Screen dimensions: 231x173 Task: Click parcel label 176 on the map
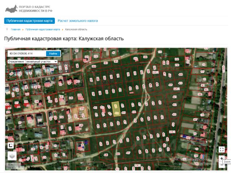[x=202, y=115]
